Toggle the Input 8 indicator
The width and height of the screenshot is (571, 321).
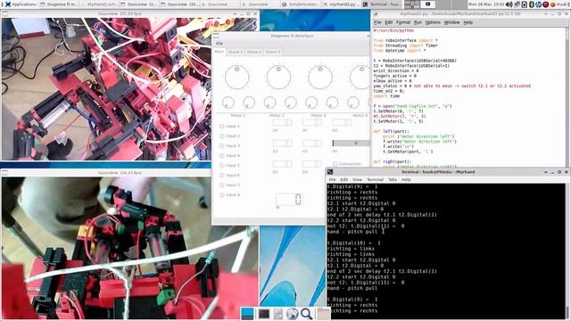point(222,195)
